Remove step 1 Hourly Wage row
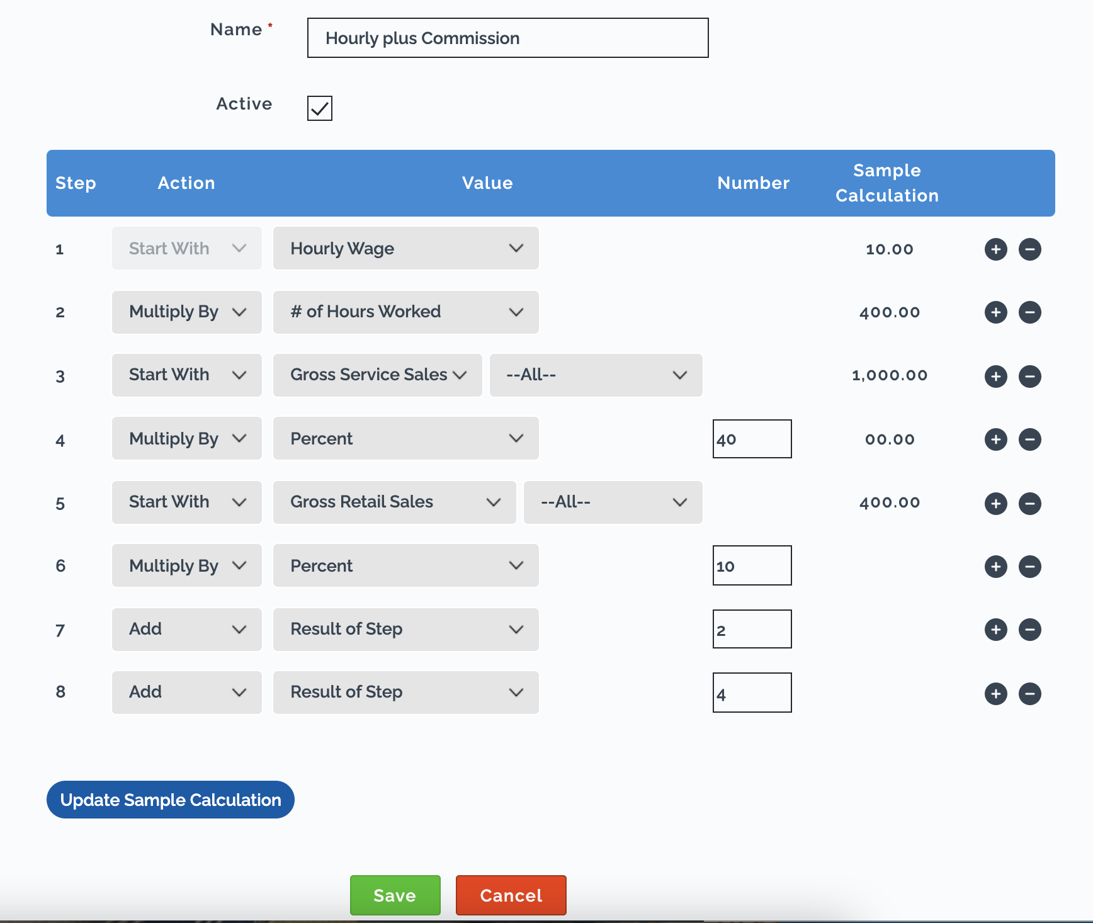 pyautogui.click(x=1029, y=249)
